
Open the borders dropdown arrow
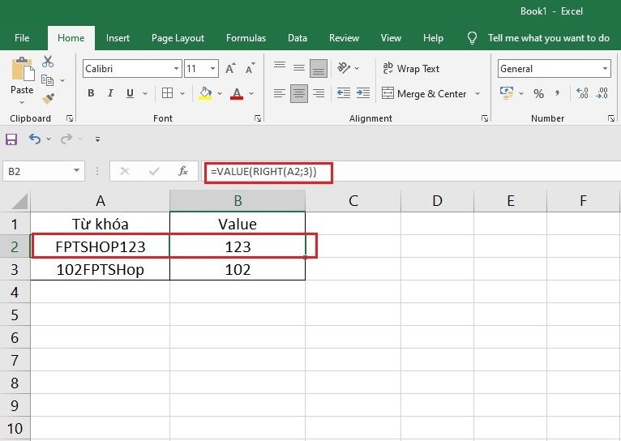click(182, 94)
